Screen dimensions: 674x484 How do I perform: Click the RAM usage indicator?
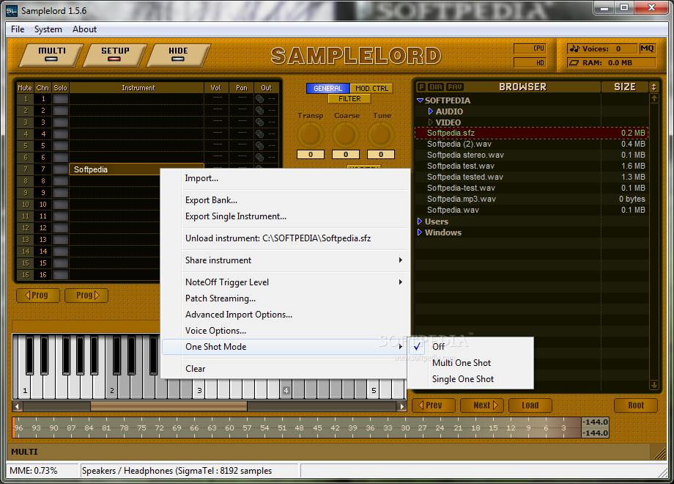tap(611, 63)
